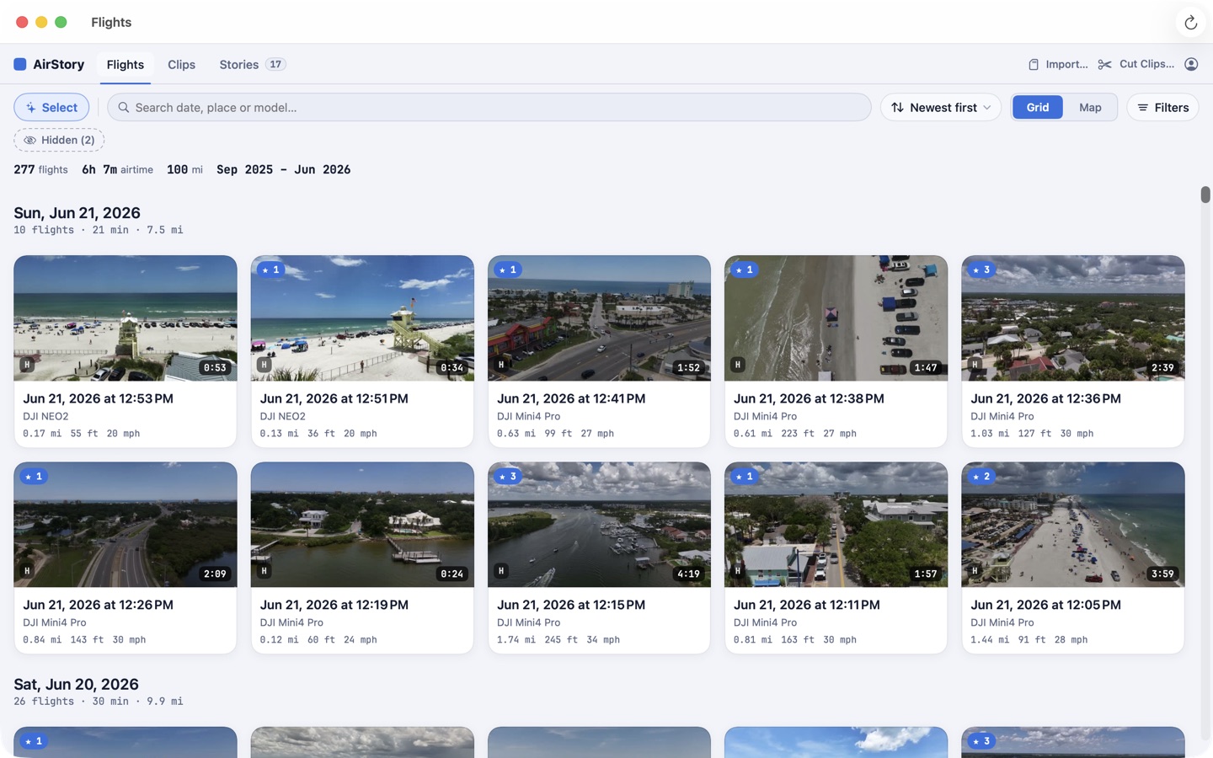Open the 12:19 PM flight thumbnail
This screenshot has height=758, width=1213.
click(362, 525)
